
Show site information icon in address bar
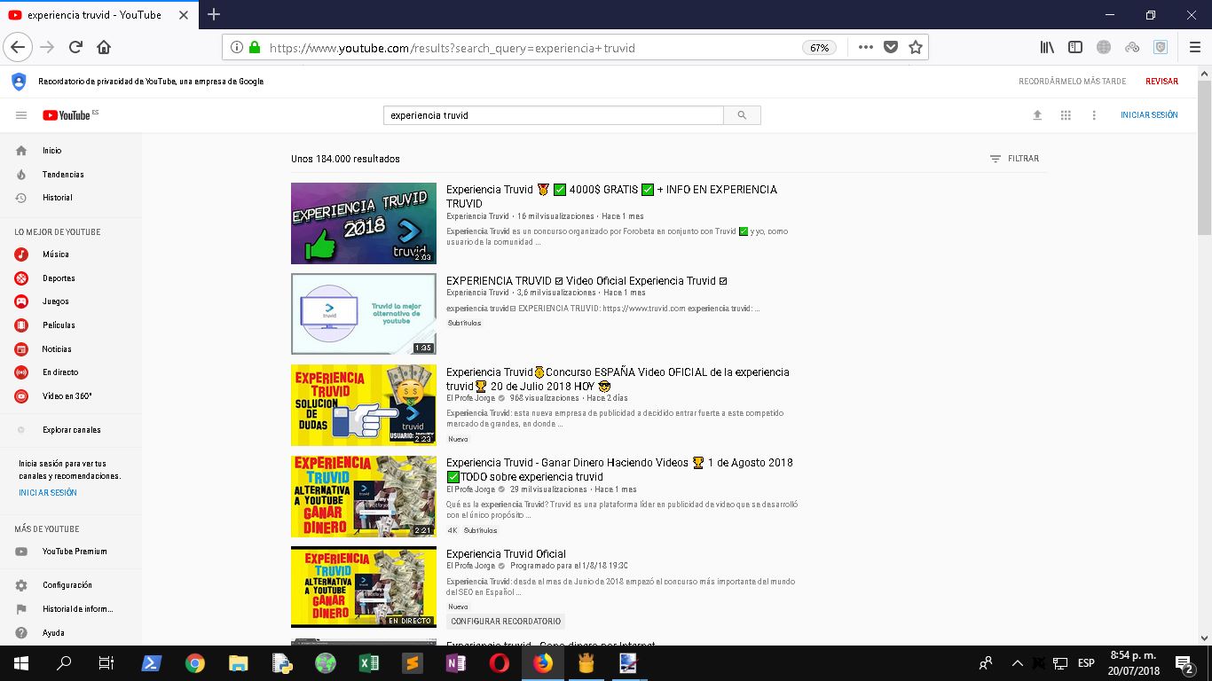(x=237, y=47)
